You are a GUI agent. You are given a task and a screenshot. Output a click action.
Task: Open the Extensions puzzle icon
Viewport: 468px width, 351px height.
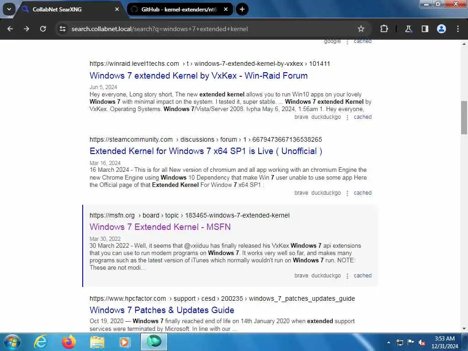(x=384, y=29)
